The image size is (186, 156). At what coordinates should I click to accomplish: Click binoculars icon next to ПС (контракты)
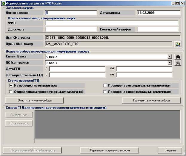click(x=178, y=63)
